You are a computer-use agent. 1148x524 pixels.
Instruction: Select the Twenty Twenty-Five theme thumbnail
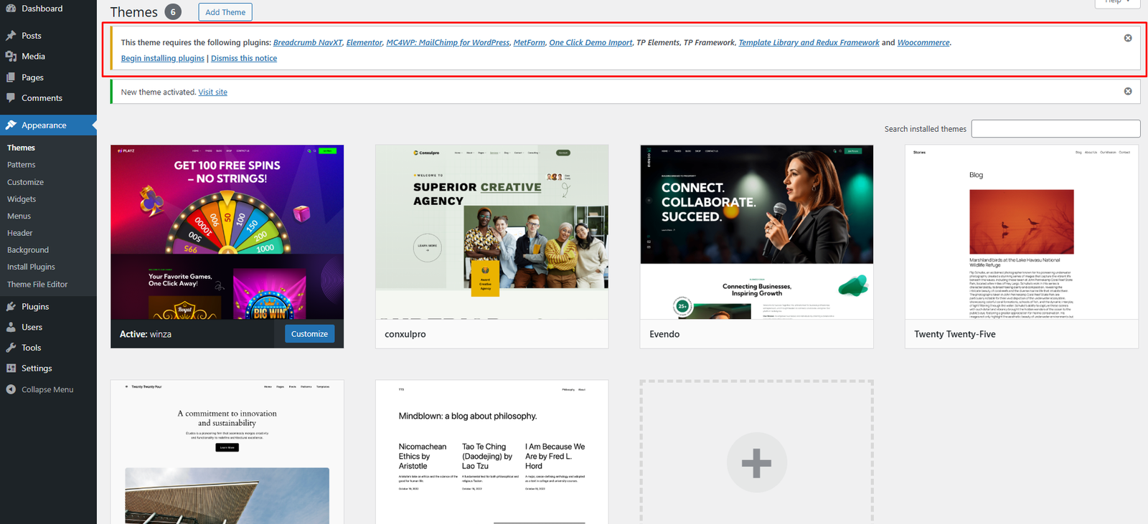coord(1022,232)
